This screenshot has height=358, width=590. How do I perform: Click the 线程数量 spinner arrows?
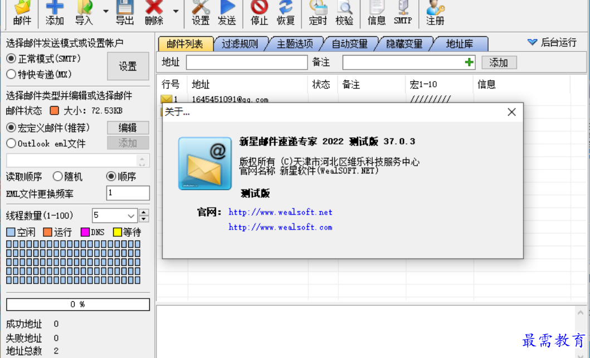[x=144, y=215]
